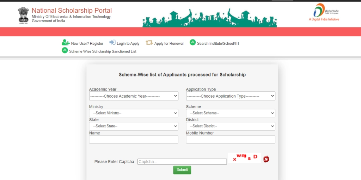The height and width of the screenshot is (180, 361).
Task: Open the Select Ministry dropdown
Action: coord(134,113)
